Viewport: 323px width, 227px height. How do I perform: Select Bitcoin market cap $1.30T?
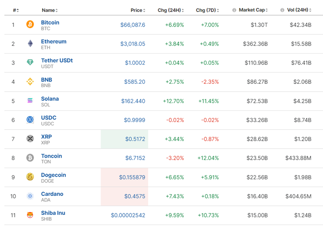(x=259, y=25)
